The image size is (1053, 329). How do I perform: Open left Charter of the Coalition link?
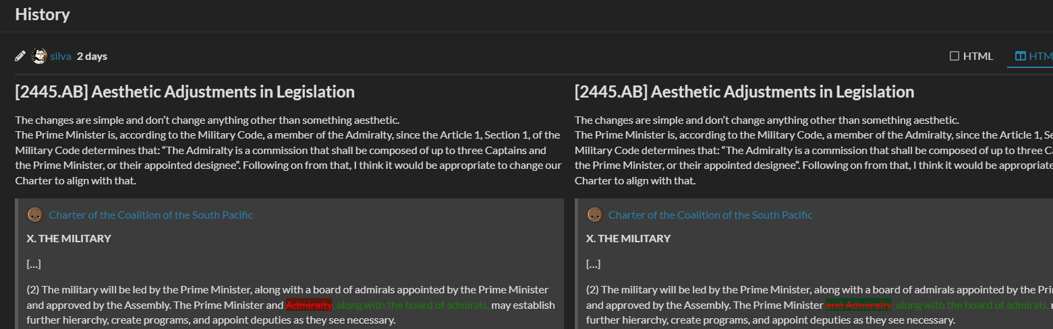click(151, 215)
